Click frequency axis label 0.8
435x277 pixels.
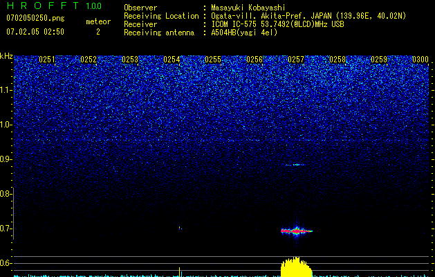pyautogui.click(x=6, y=194)
